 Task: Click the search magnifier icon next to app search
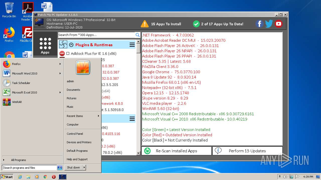click(x=138, y=35)
